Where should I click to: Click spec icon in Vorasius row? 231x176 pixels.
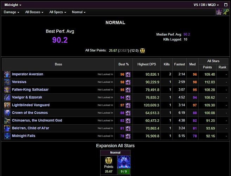point(128,82)
